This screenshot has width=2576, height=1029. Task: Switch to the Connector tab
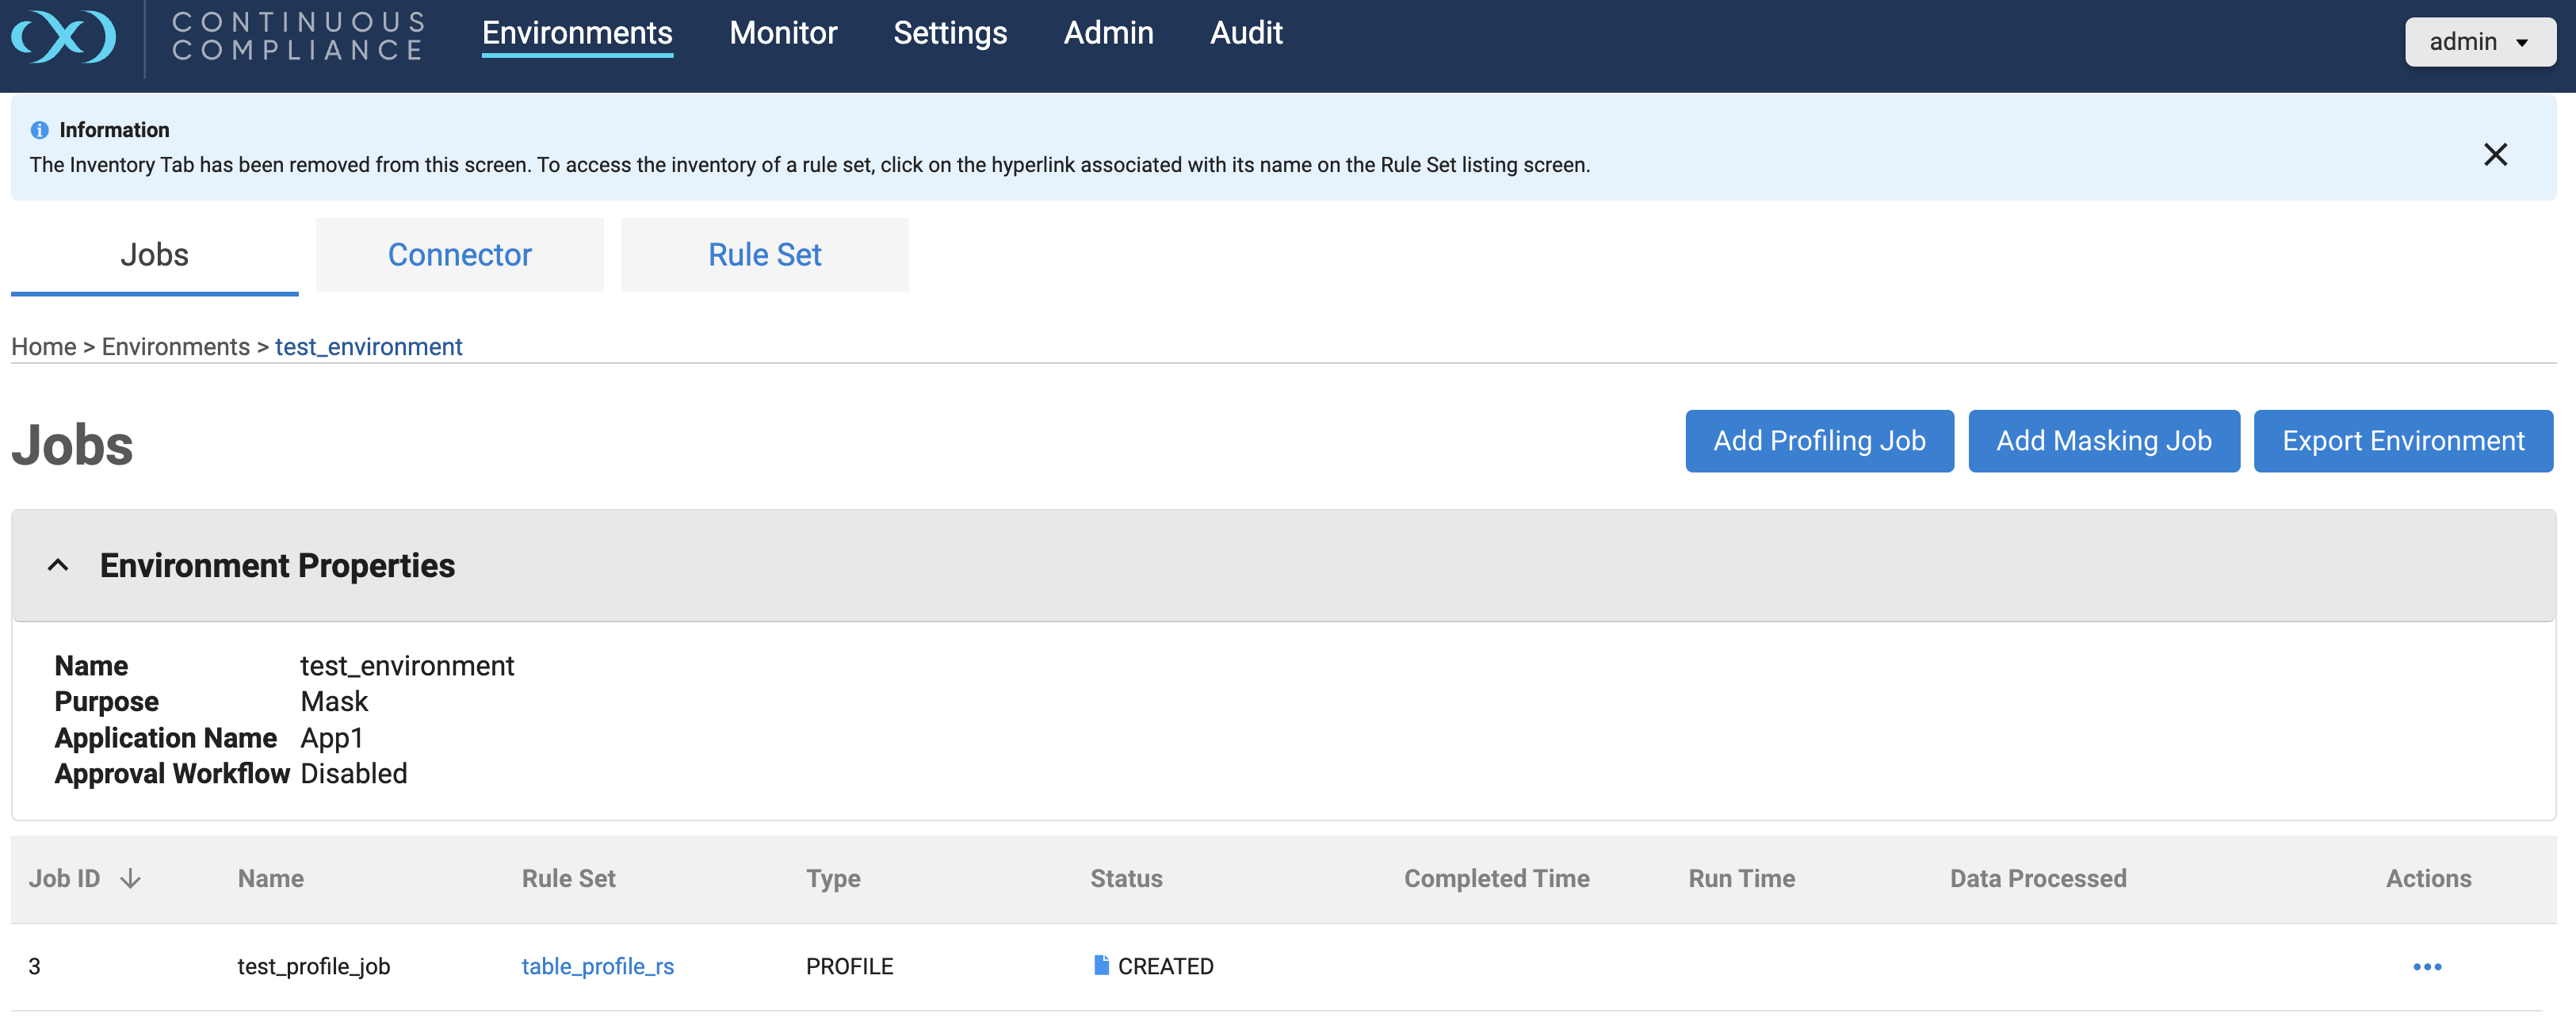point(459,255)
